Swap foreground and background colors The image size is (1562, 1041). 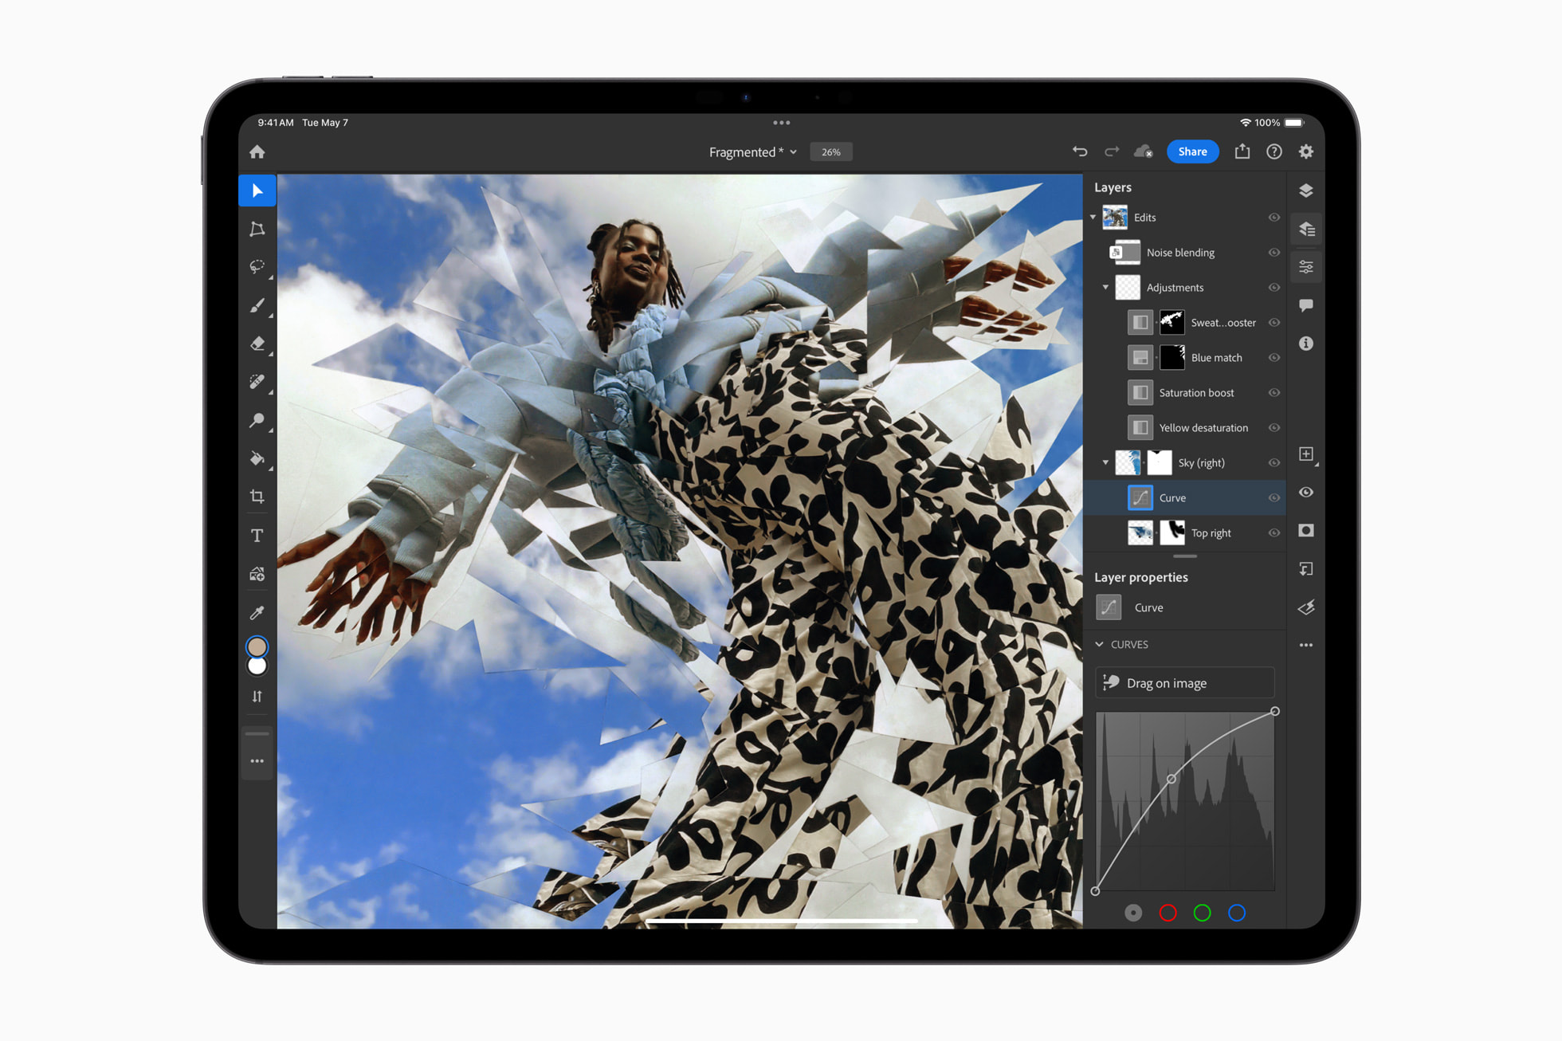click(x=257, y=696)
